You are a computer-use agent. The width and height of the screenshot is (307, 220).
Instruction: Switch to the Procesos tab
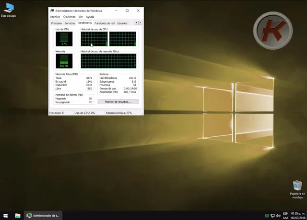(57, 23)
